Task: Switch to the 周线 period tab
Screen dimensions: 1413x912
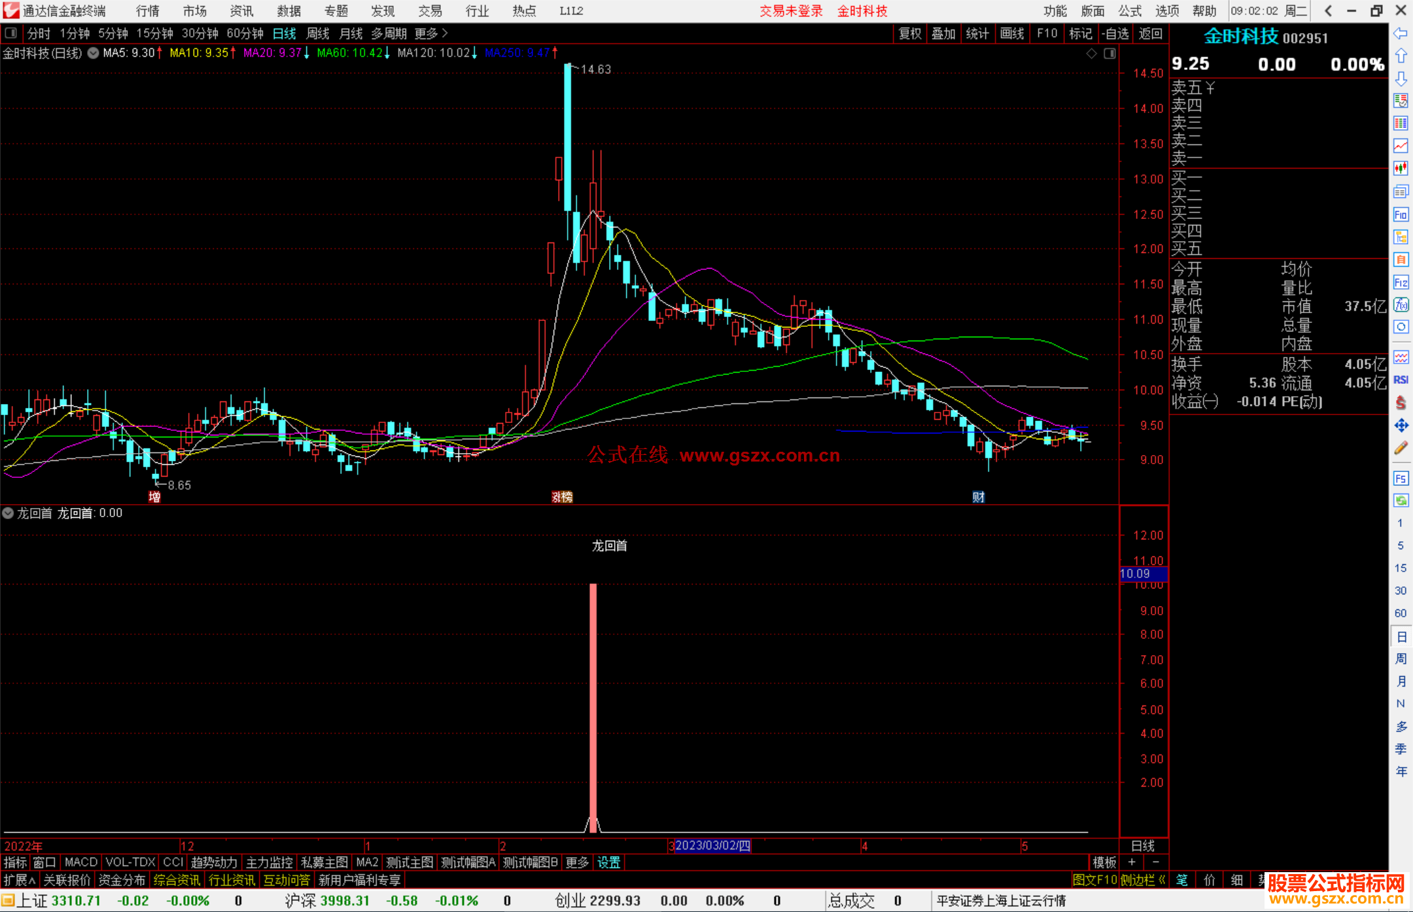Action: [x=318, y=33]
